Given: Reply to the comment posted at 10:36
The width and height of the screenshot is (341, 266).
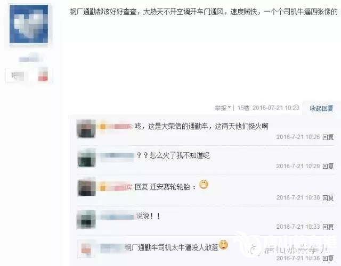Looking at the screenshot, I should pyautogui.click(x=328, y=258).
